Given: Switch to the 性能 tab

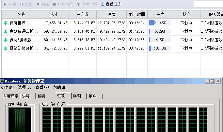Looking at the screenshot, I should (x=63, y=96).
